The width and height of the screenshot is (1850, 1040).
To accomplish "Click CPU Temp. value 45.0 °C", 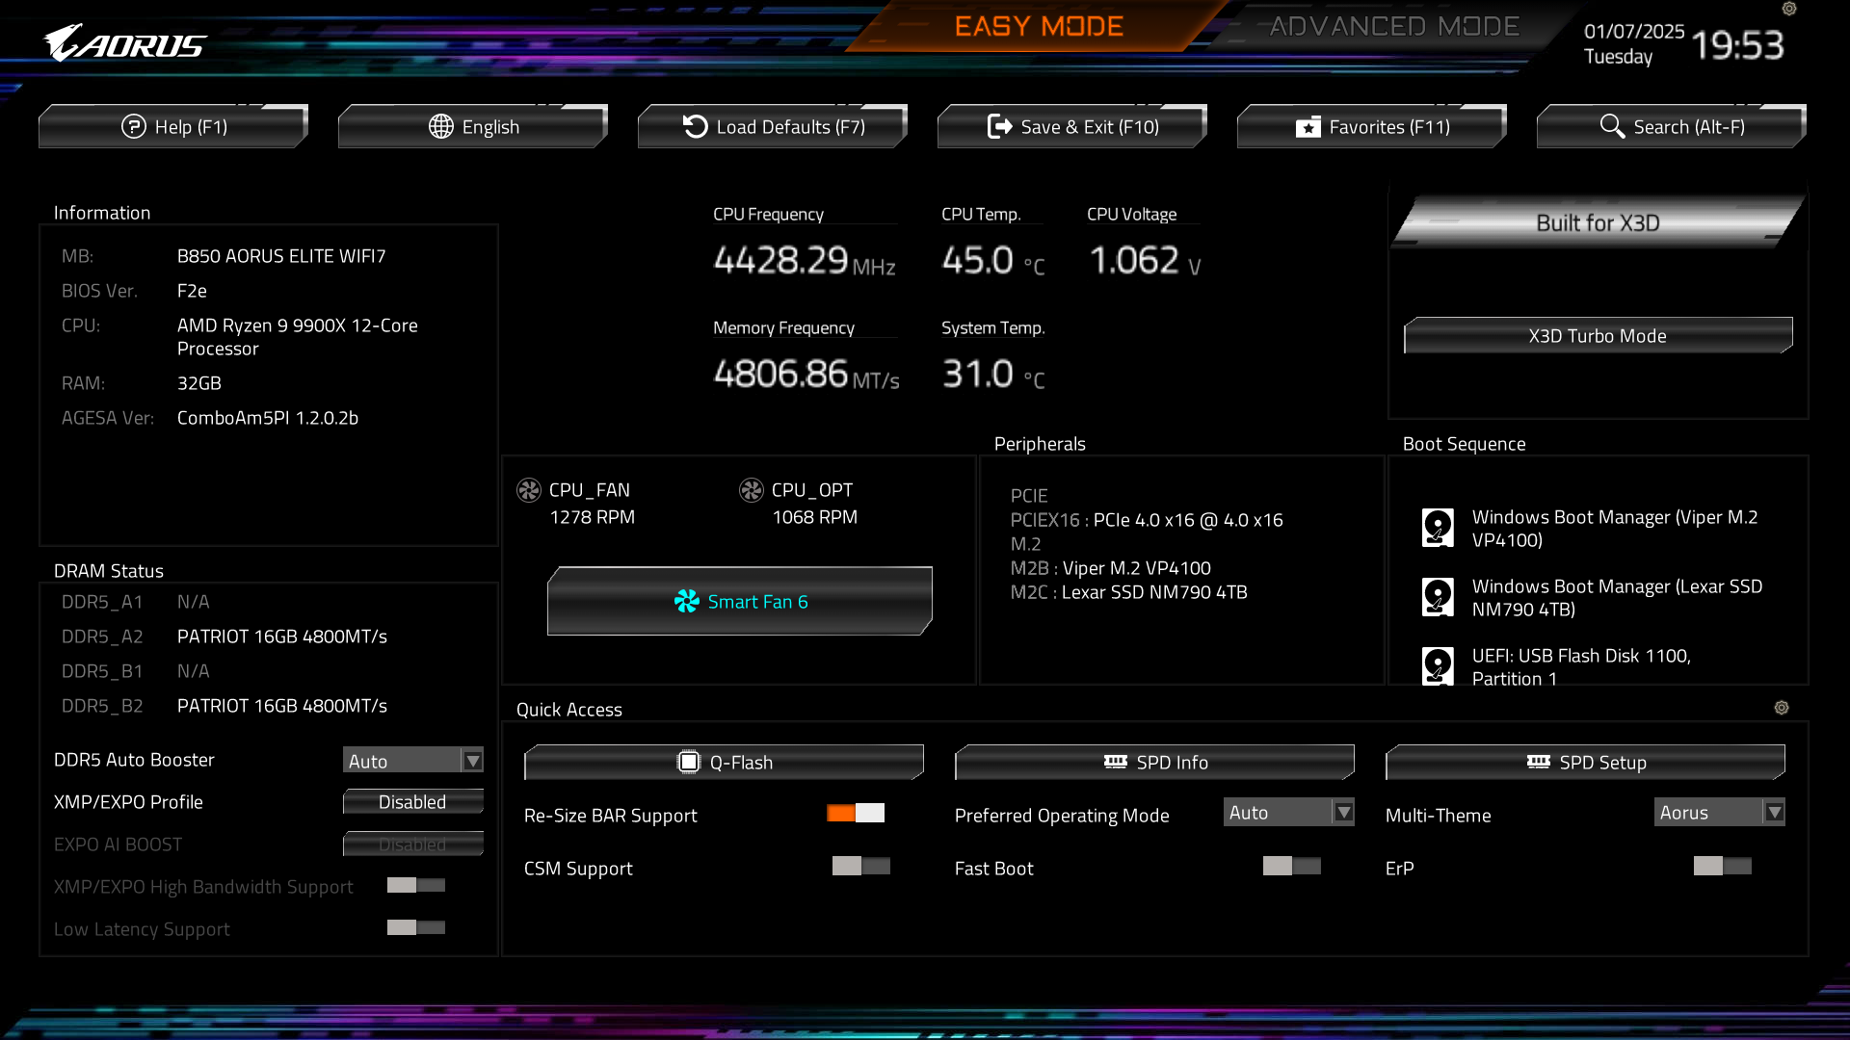I will 993,260.
